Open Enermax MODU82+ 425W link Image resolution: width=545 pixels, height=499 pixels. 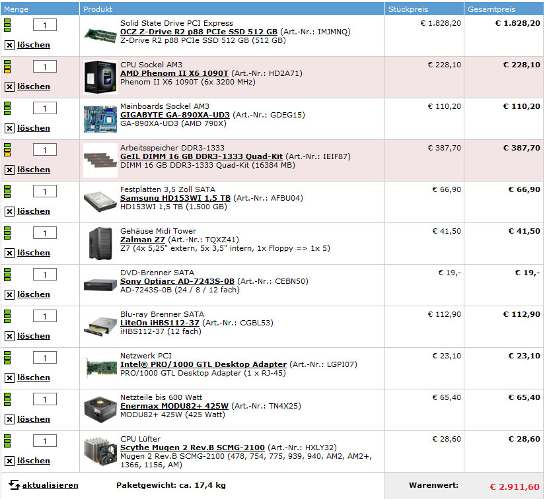[x=174, y=407]
